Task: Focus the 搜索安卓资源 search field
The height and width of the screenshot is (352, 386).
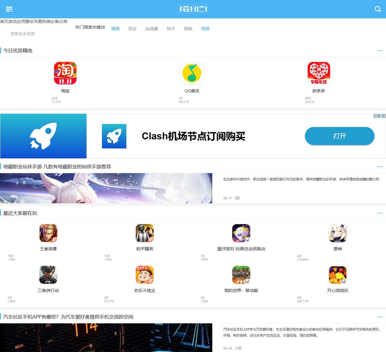Action: click(23, 34)
